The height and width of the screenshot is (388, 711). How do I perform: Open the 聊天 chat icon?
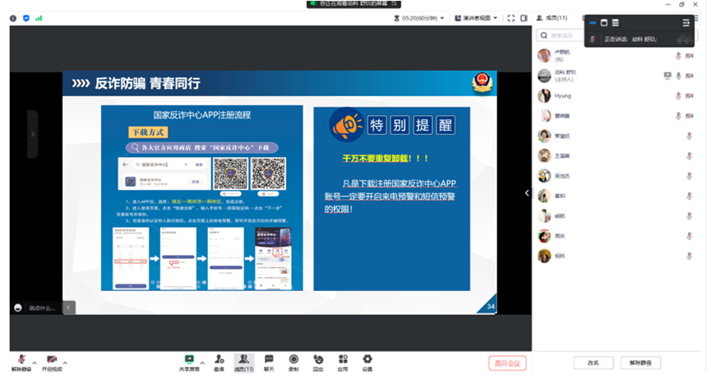click(x=269, y=359)
